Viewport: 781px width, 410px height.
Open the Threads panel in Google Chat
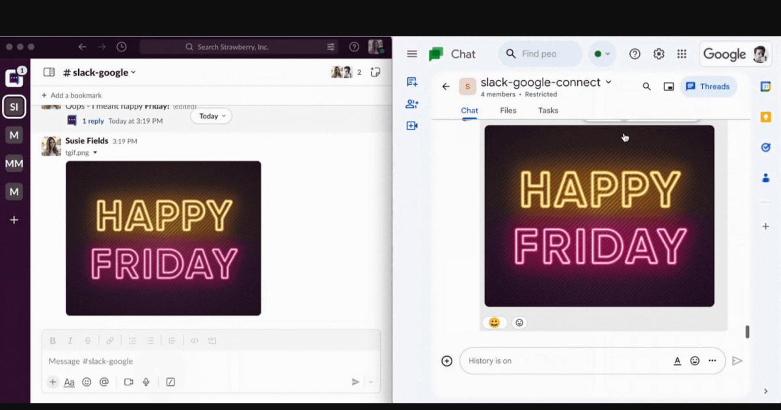[x=708, y=86]
